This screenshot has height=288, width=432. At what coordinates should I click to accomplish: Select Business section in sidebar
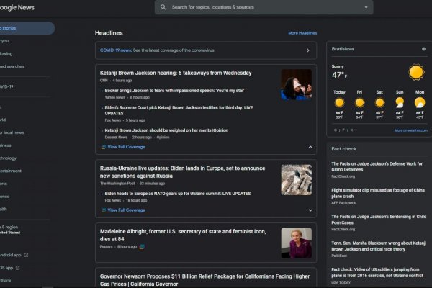pyautogui.click(x=6, y=145)
